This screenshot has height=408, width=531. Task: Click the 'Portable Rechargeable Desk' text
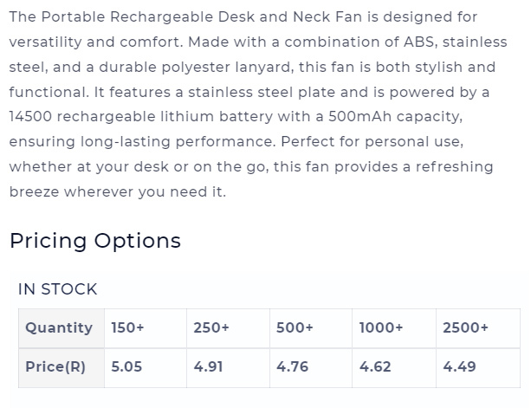(x=148, y=17)
